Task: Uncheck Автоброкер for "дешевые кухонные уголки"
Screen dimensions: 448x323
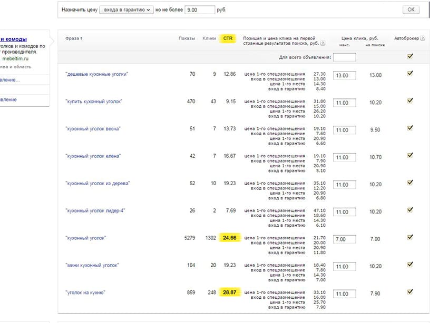Action: [x=410, y=74]
